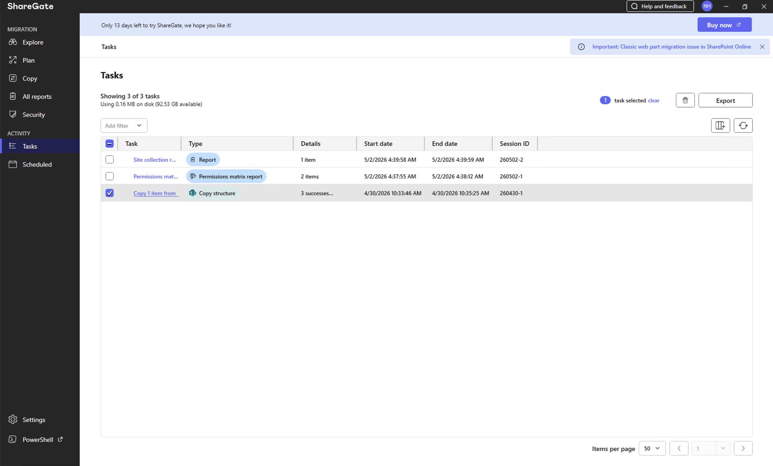Refresh the tasks list

pos(743,125)
